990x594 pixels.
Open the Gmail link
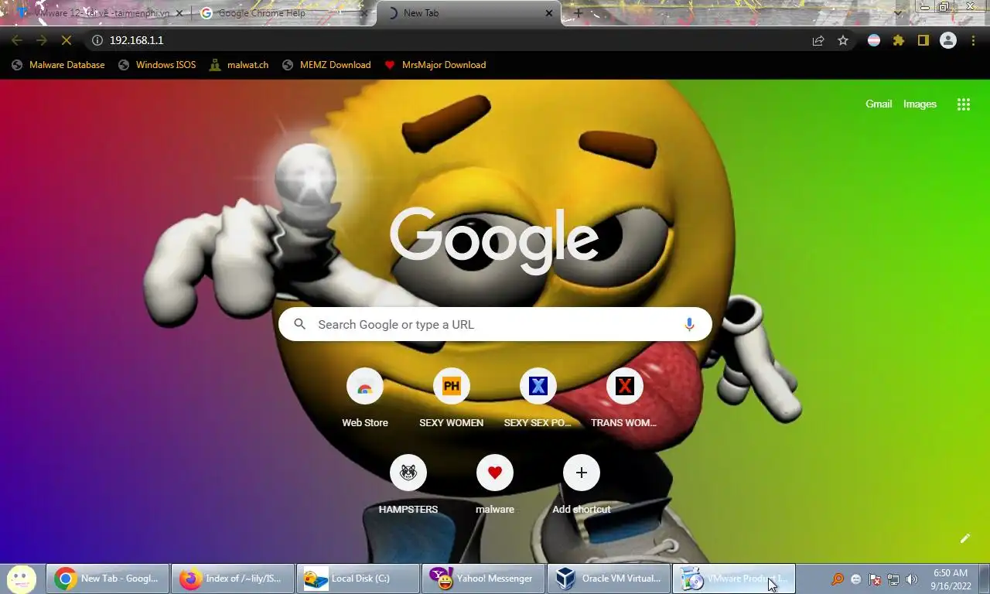879,104
